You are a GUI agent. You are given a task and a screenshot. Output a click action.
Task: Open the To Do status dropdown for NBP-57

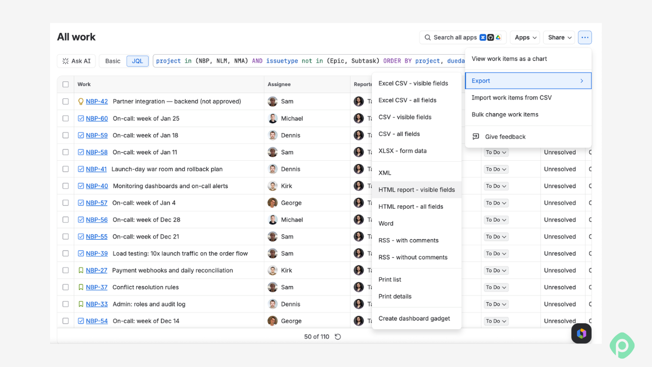coord(496,203)
